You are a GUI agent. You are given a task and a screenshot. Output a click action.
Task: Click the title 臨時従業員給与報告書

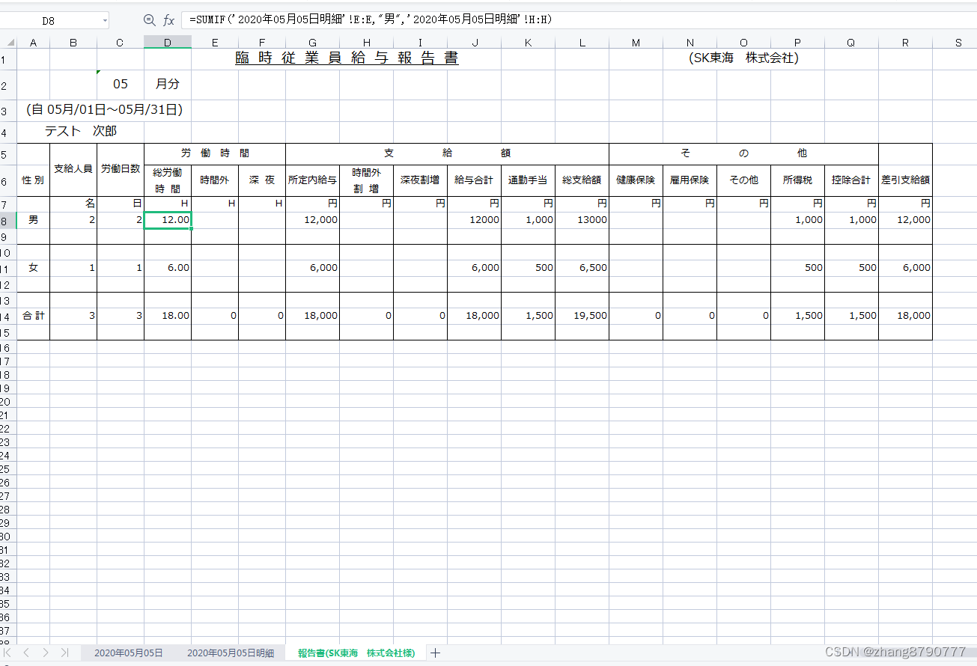347,58
